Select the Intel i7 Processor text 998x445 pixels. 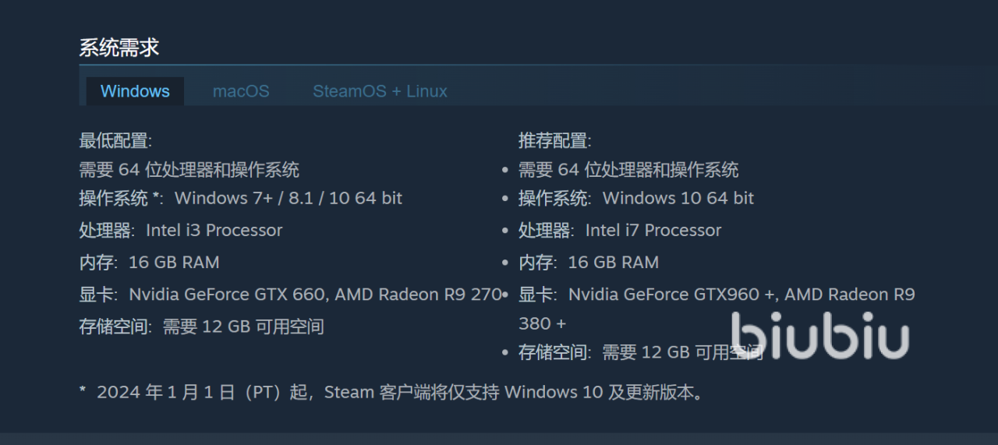click(x=653, y=230)
